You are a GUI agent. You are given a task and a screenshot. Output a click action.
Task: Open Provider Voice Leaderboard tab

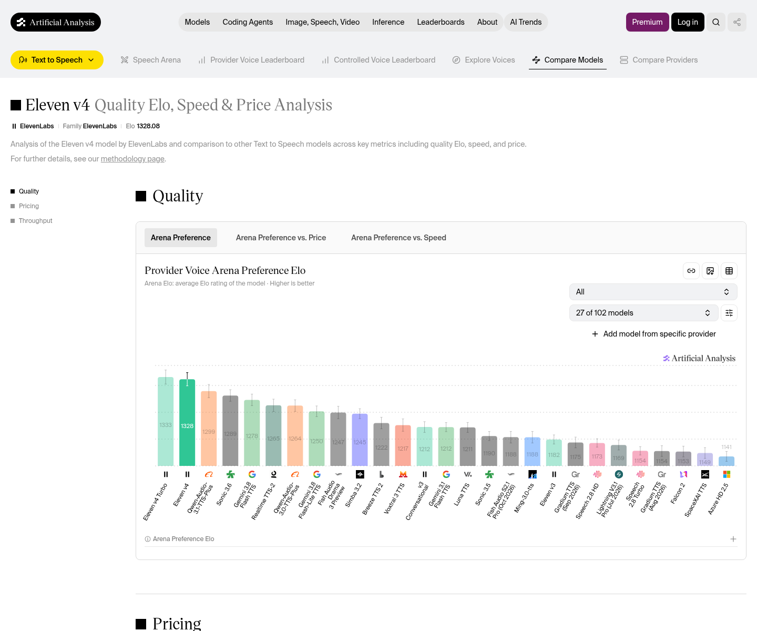pyautogui.click(x=251, y=60)
